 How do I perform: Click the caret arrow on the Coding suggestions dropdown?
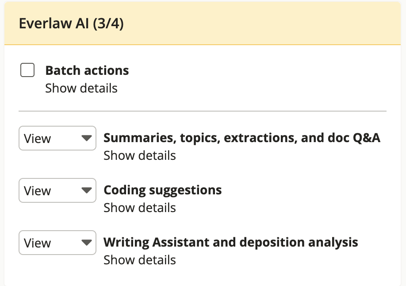point(87,190)
